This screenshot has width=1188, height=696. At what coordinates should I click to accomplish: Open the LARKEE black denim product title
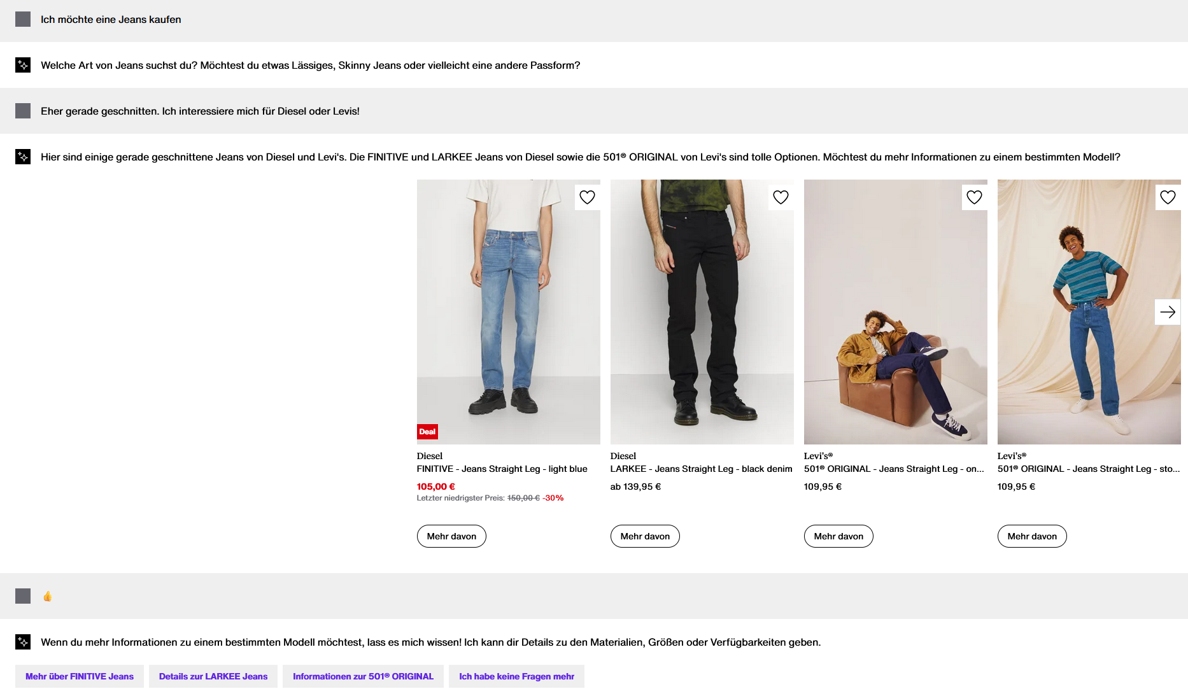(x=701, y=469)
